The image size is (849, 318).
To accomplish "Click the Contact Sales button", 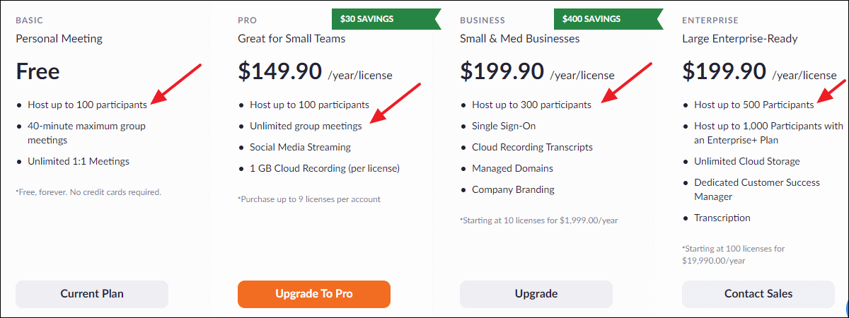I will 758,294.
